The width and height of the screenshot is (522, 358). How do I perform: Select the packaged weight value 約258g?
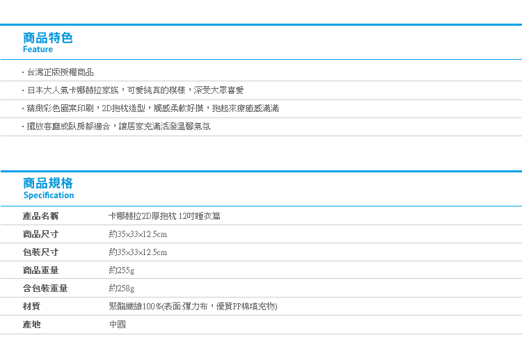click(x=122, y=288)
